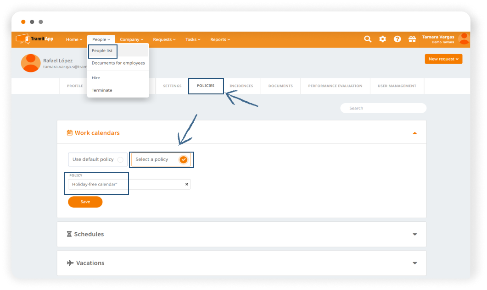Image resolution: width=487 pixels, height=290 pixels.
Task: Click the TramitApp logo
Action: click(x=35, y=39)
